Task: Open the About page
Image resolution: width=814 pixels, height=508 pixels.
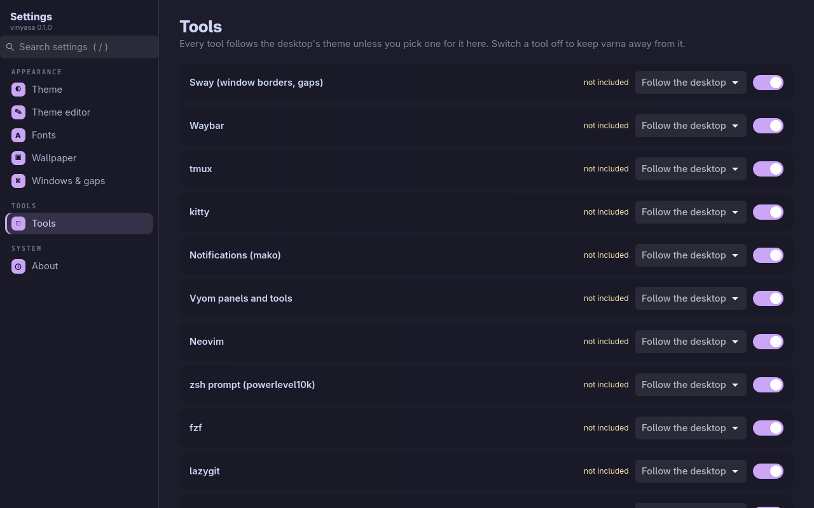Action: (x=79, y=266)
